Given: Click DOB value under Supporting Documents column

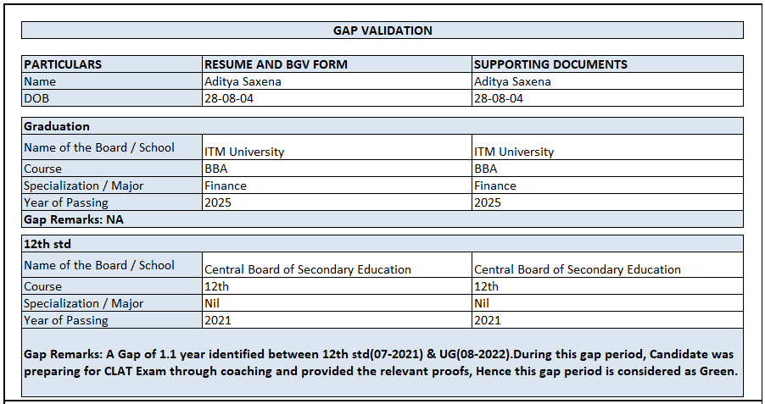Looking at the screenshot, I should tap(499, 98).
